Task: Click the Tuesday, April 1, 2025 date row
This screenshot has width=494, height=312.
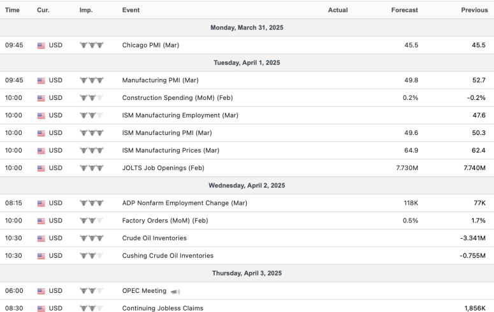Action: (x=247, y=62)
